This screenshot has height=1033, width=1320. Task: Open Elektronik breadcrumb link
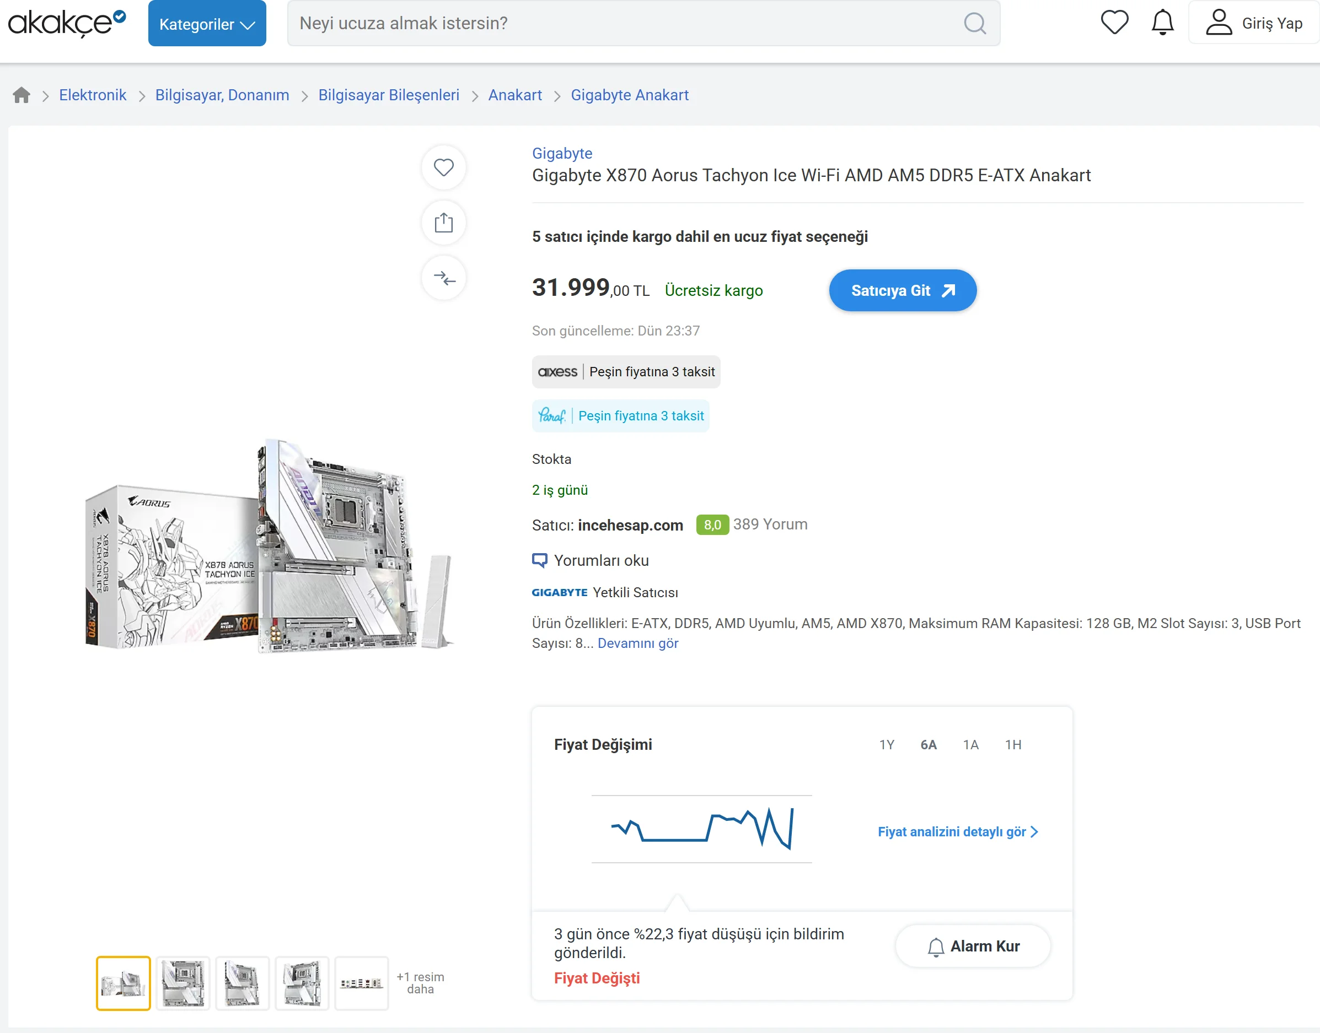point(93,95)
